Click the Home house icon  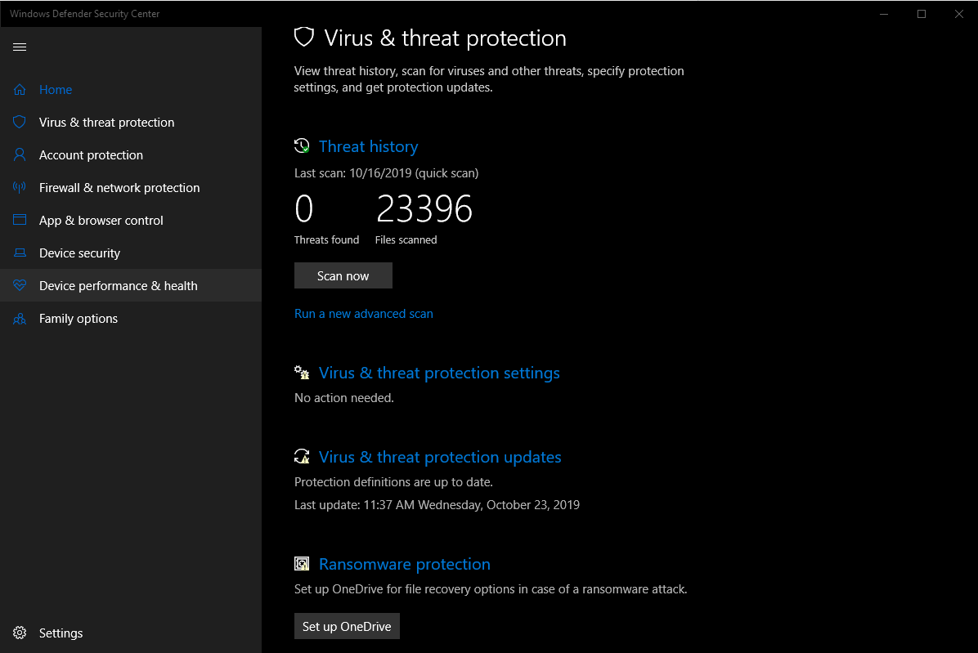pos(20,90)
